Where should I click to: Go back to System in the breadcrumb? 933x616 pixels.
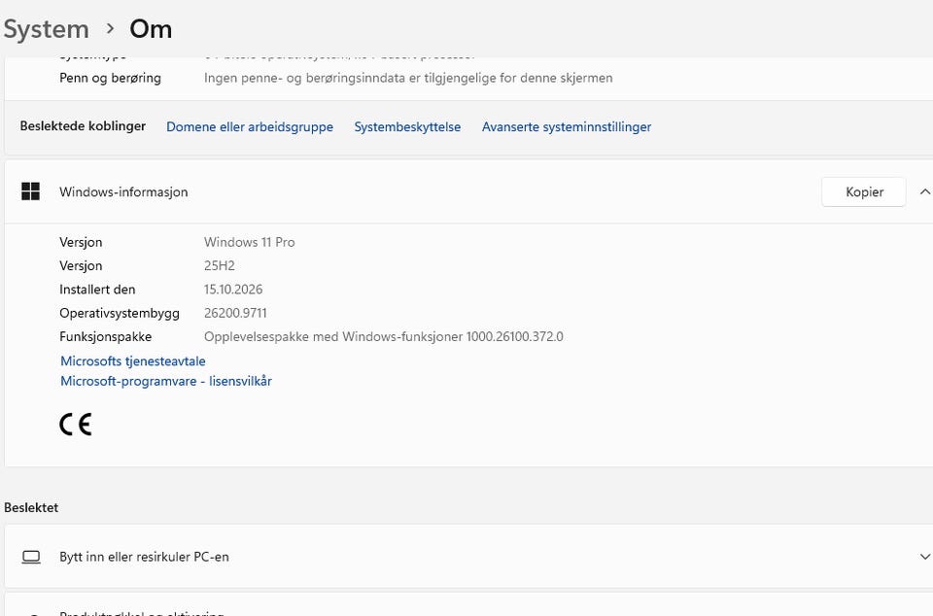click(47, 29)
